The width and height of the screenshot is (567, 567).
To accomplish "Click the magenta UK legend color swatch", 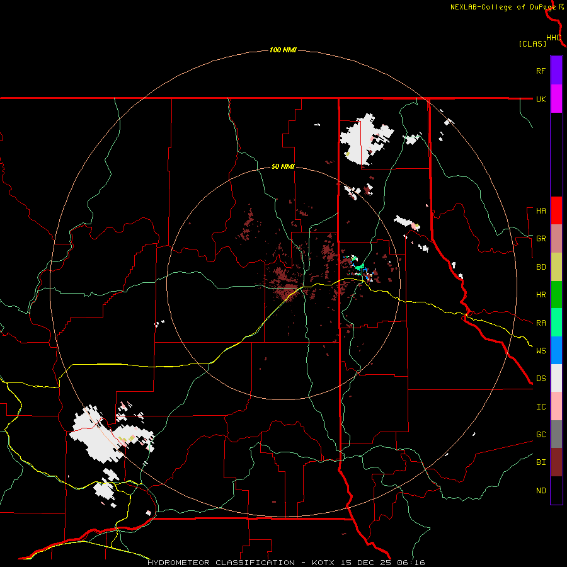I will point(556,99).
